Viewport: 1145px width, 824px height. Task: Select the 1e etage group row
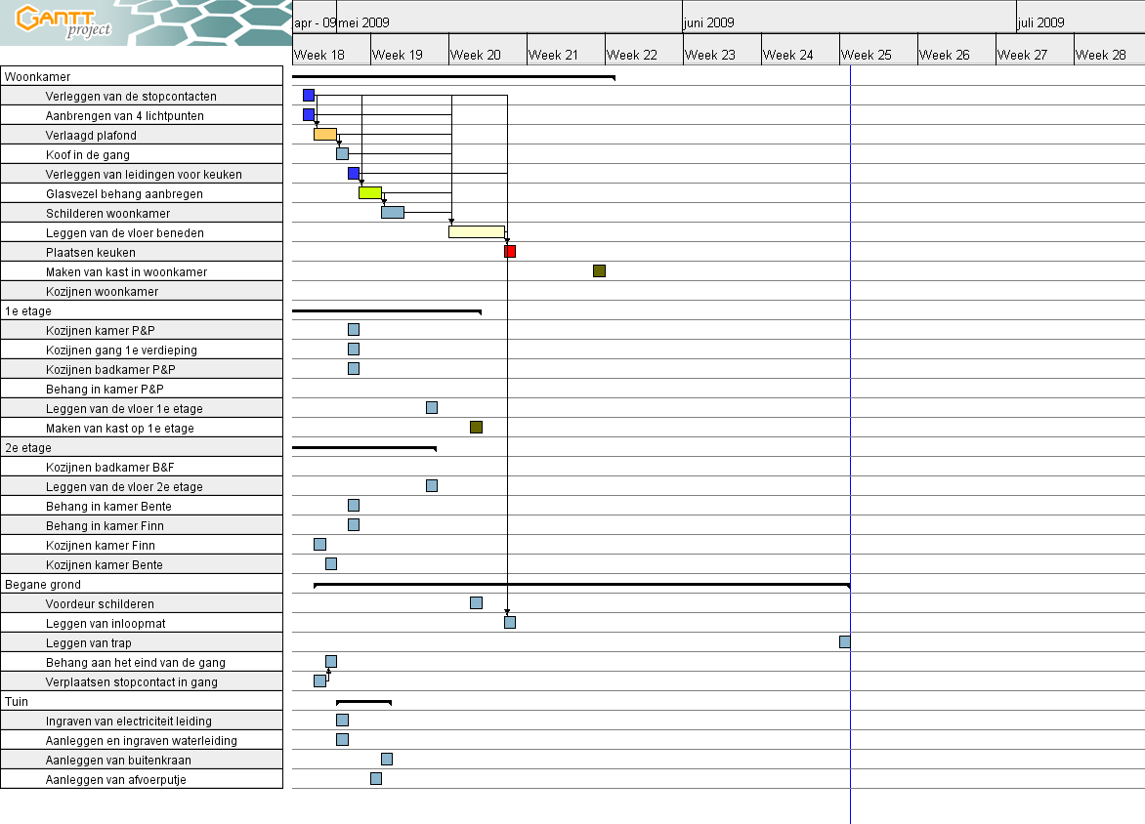[142, 310]
